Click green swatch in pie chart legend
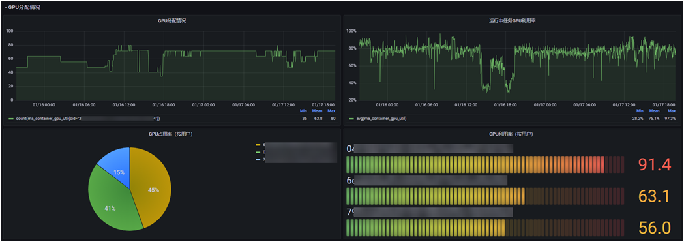This screenshot has height=242, width=684. [258, 152]
